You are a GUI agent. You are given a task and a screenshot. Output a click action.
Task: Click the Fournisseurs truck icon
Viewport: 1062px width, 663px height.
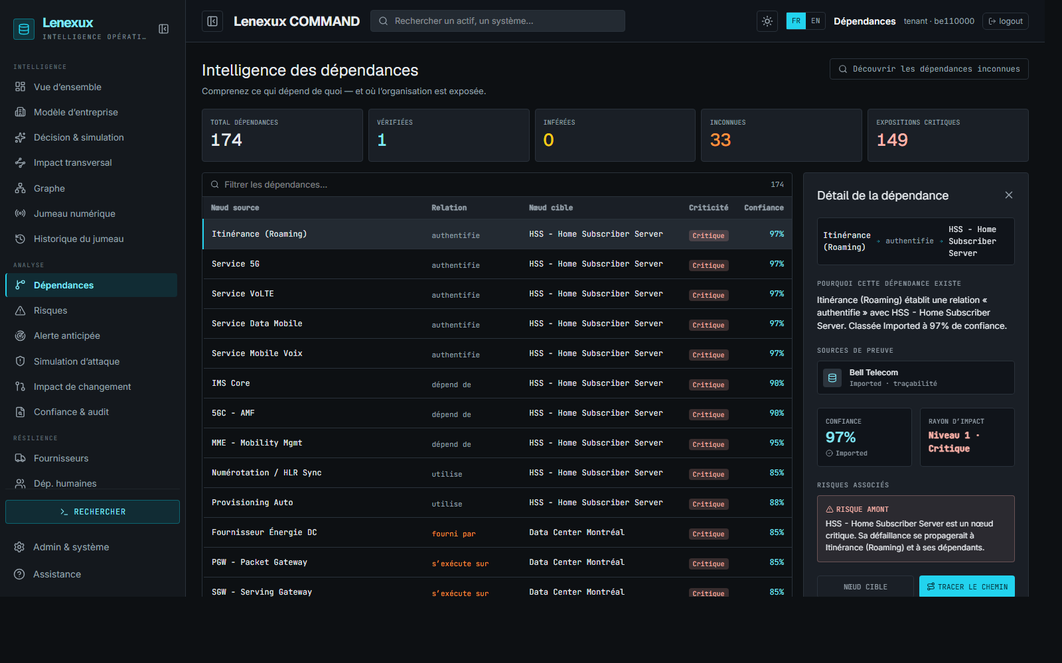pyautogui.click(x=21, y=458)
